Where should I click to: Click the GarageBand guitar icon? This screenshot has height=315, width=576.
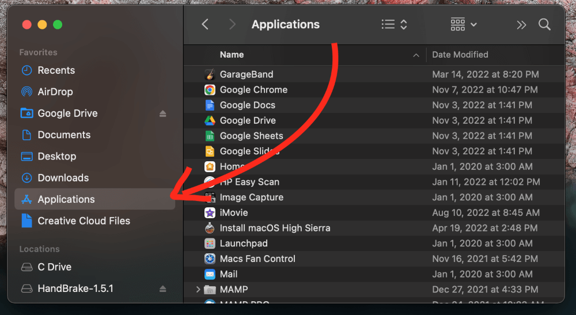point(210,74)
